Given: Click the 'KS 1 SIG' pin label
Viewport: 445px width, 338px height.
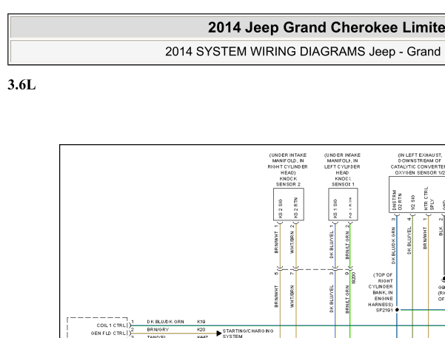Looking at the screenshot, I should point(335,209).
